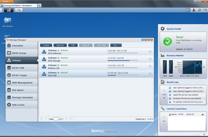Click the green Good status checkmark
The height and width of the screenshot is (137, 208).
coord(167,42)
